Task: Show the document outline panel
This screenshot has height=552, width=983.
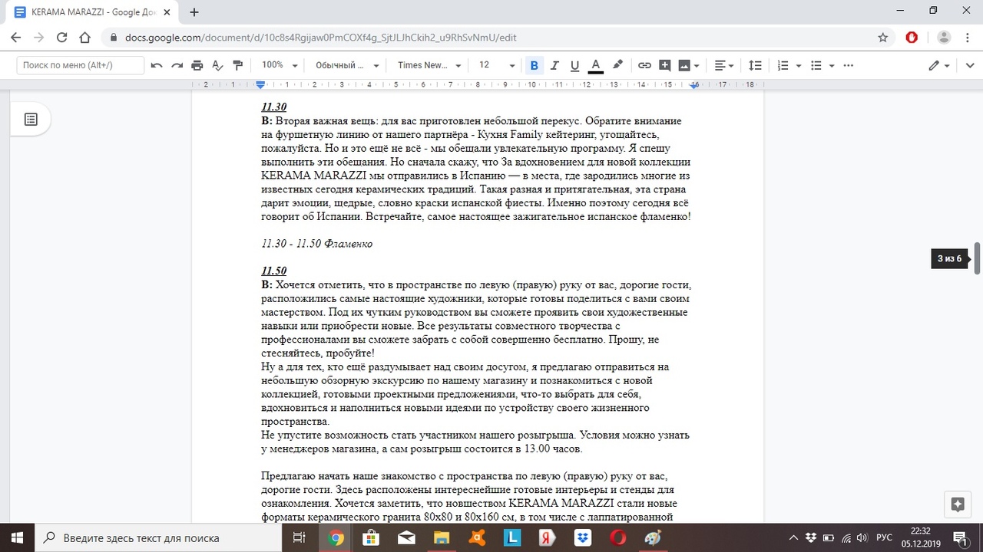Action: tap(31, 120)
